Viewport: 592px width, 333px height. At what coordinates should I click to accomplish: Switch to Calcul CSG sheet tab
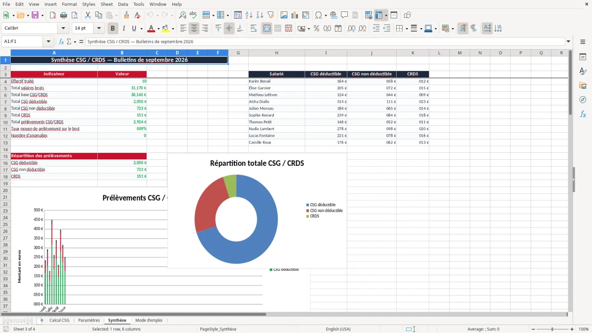point(59,320)
